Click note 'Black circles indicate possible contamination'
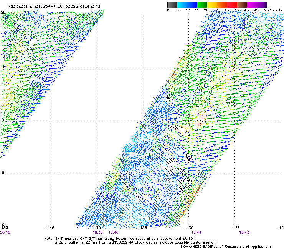 [x=175, y=242]
